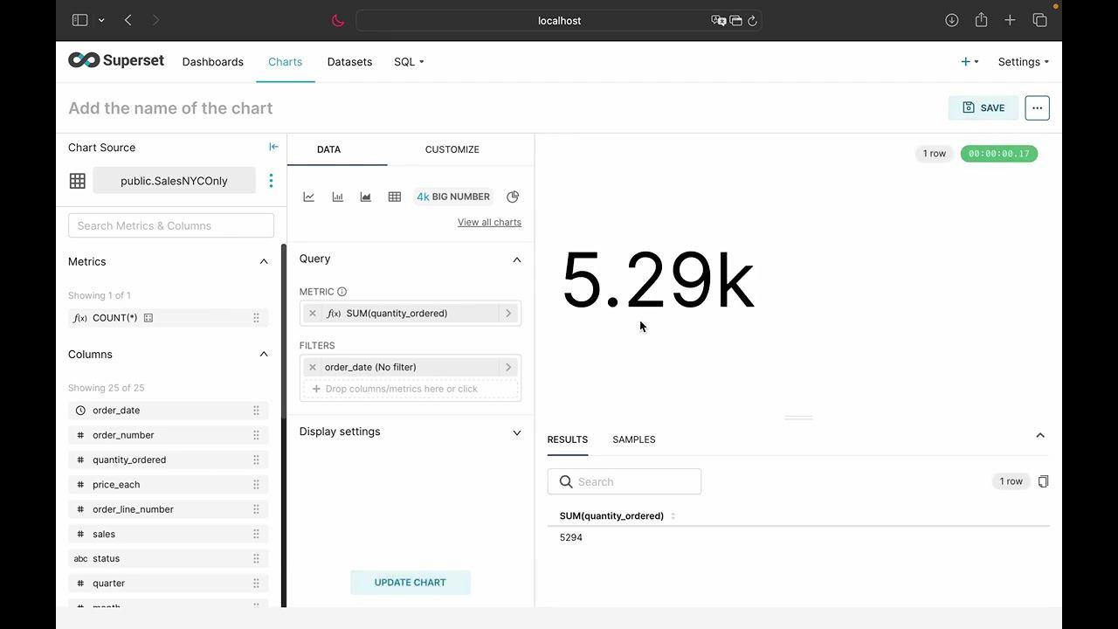Click the public.SalesNYCOnly dataset button
The width and height of the screenshot is (1118, 629).
(174, 181)
